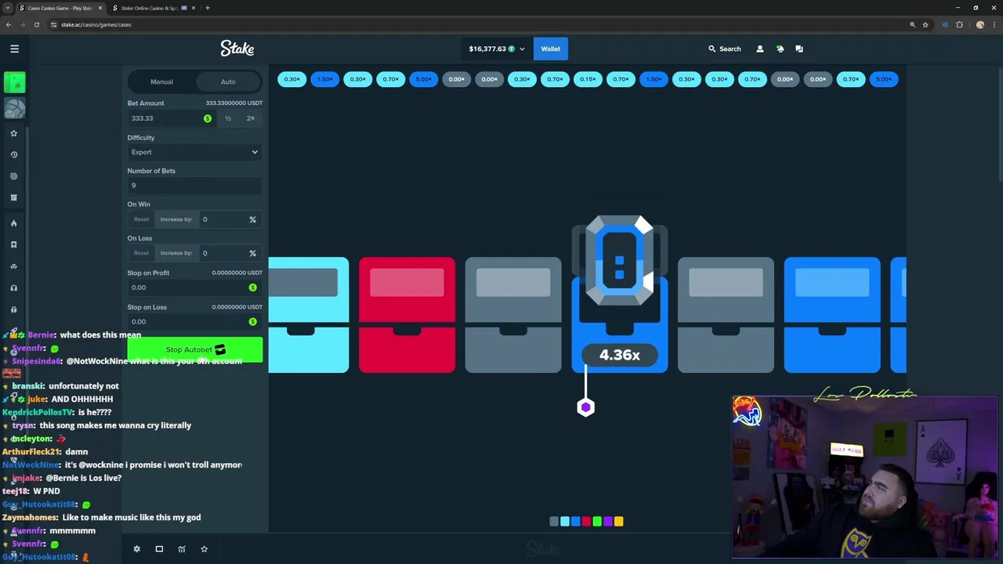
Task: Open the Difficulty dropdown set to Expert
Action: tap(194, 152)
